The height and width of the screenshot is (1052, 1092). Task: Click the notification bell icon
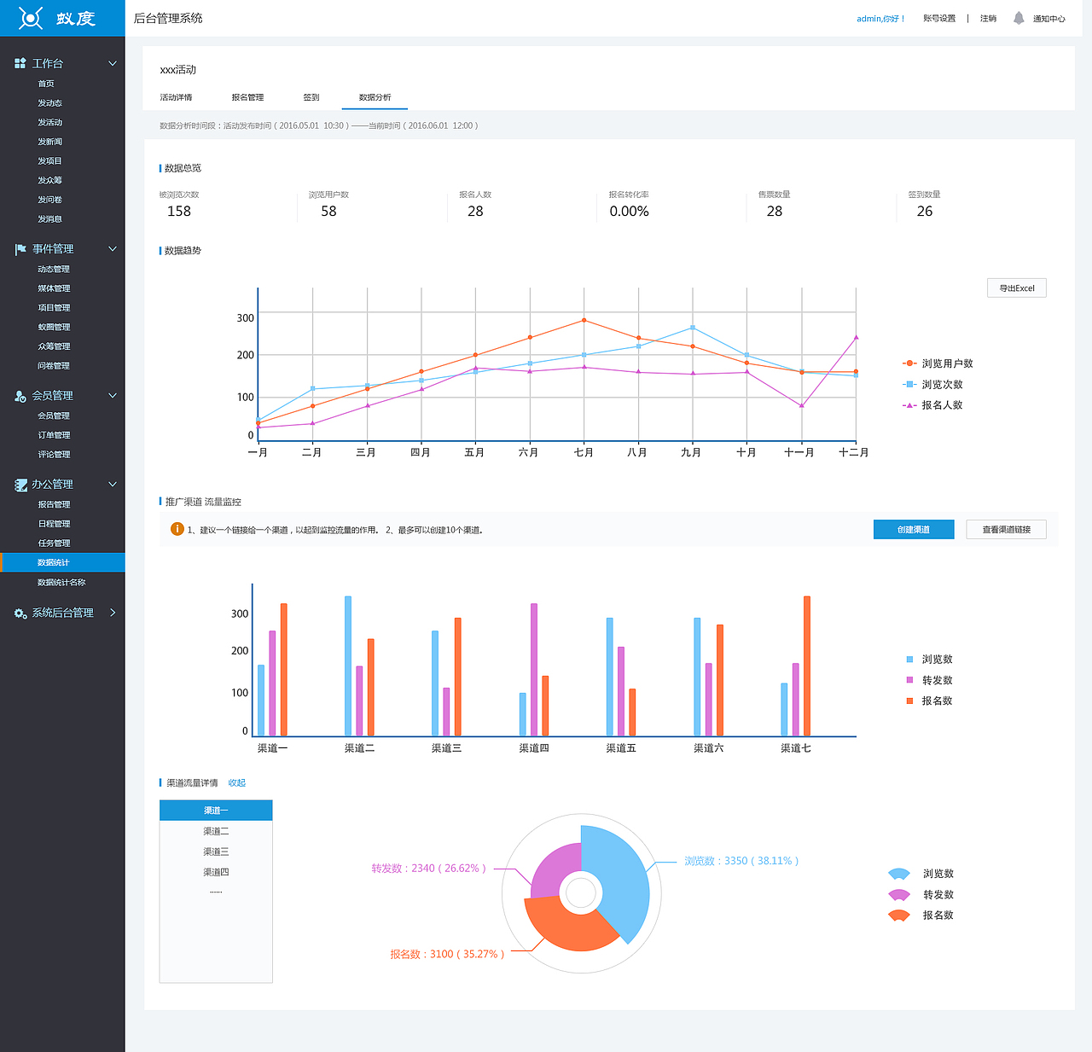click(1019, 18)
